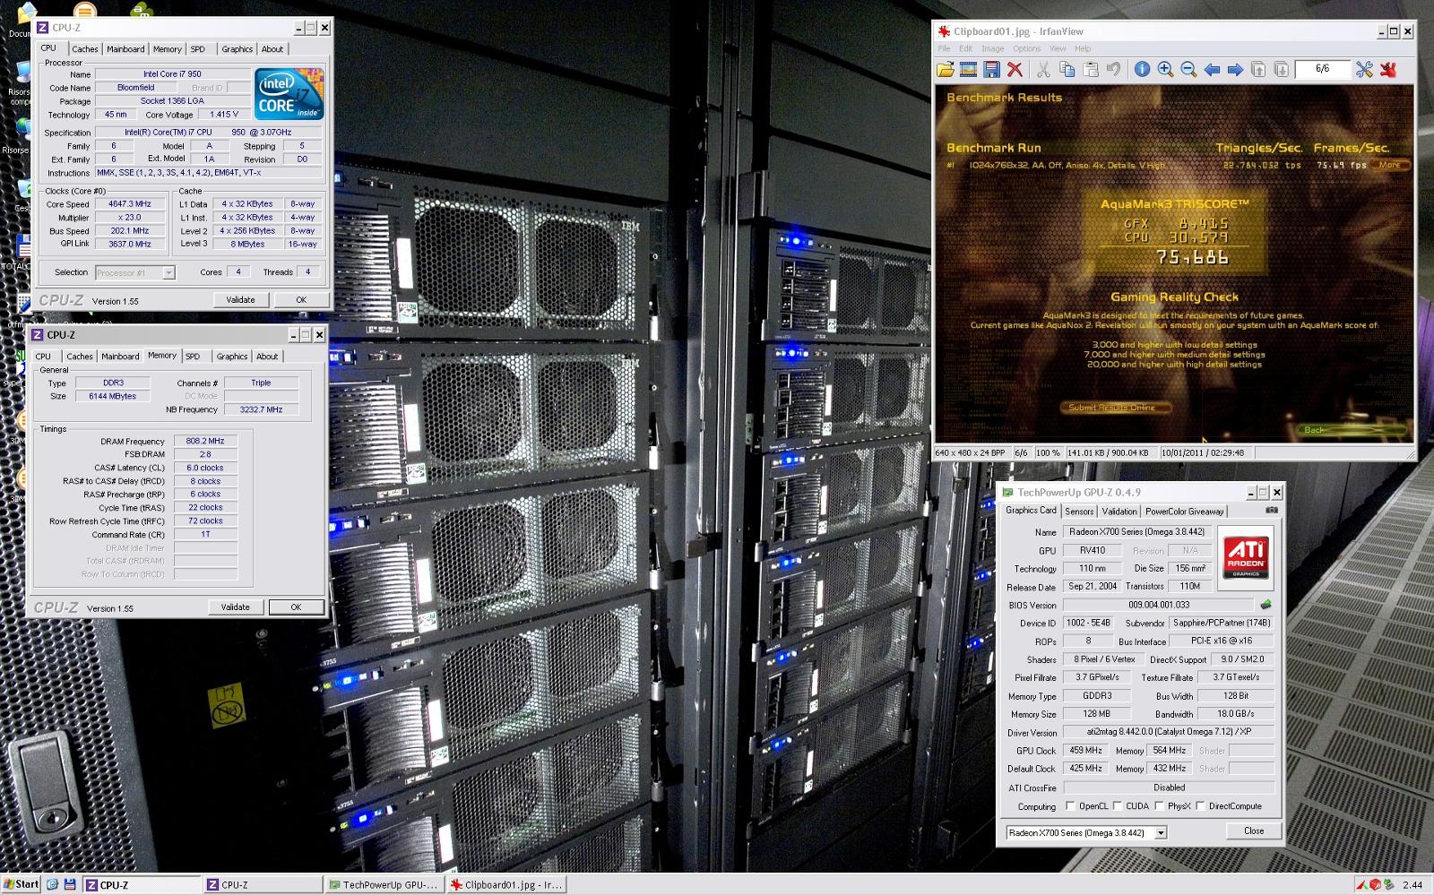Enable the OpenCL checkbox in GPU-Z

click(1070, 806)
